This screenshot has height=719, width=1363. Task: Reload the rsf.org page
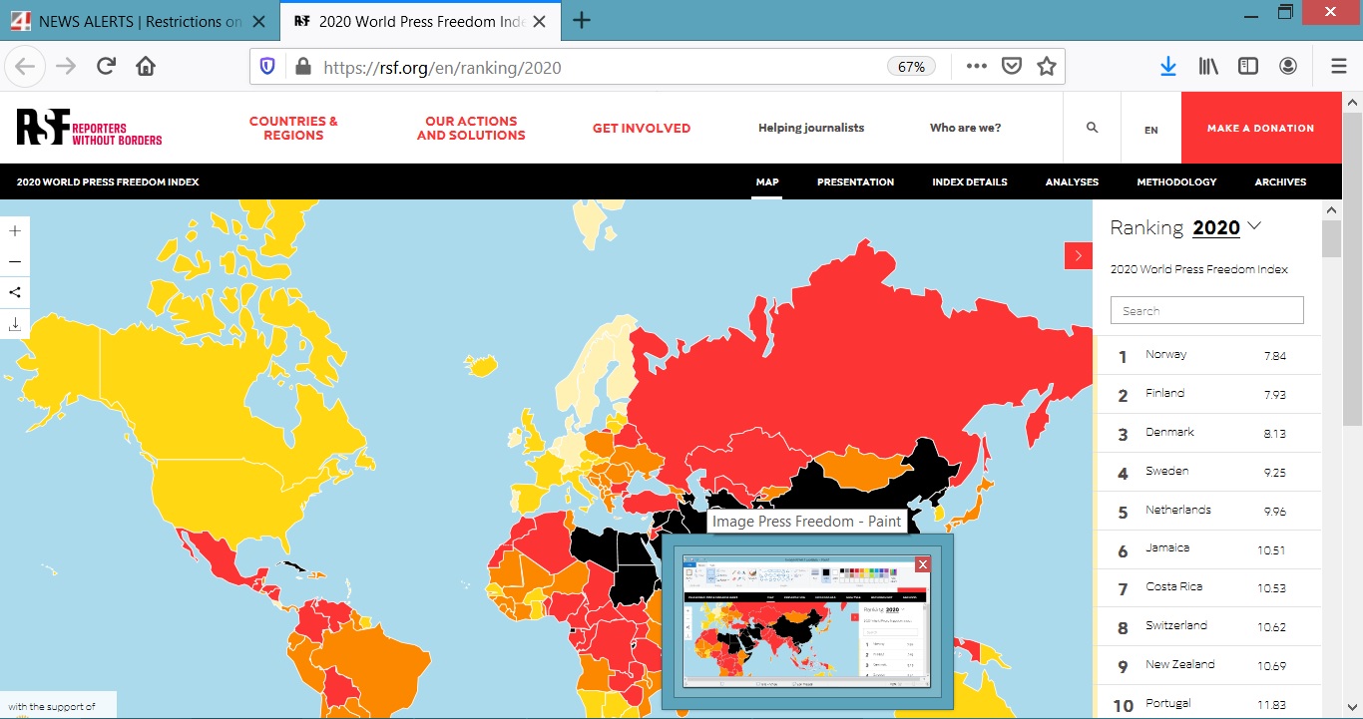[106, 67]
